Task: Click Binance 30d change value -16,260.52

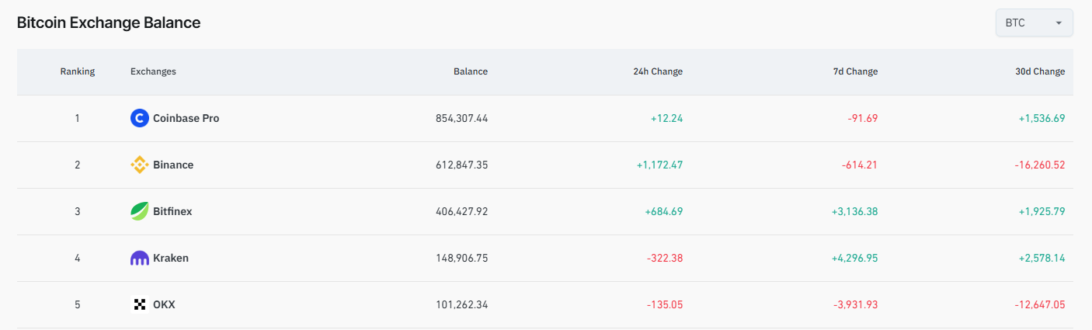Action: pos(1039,165)
